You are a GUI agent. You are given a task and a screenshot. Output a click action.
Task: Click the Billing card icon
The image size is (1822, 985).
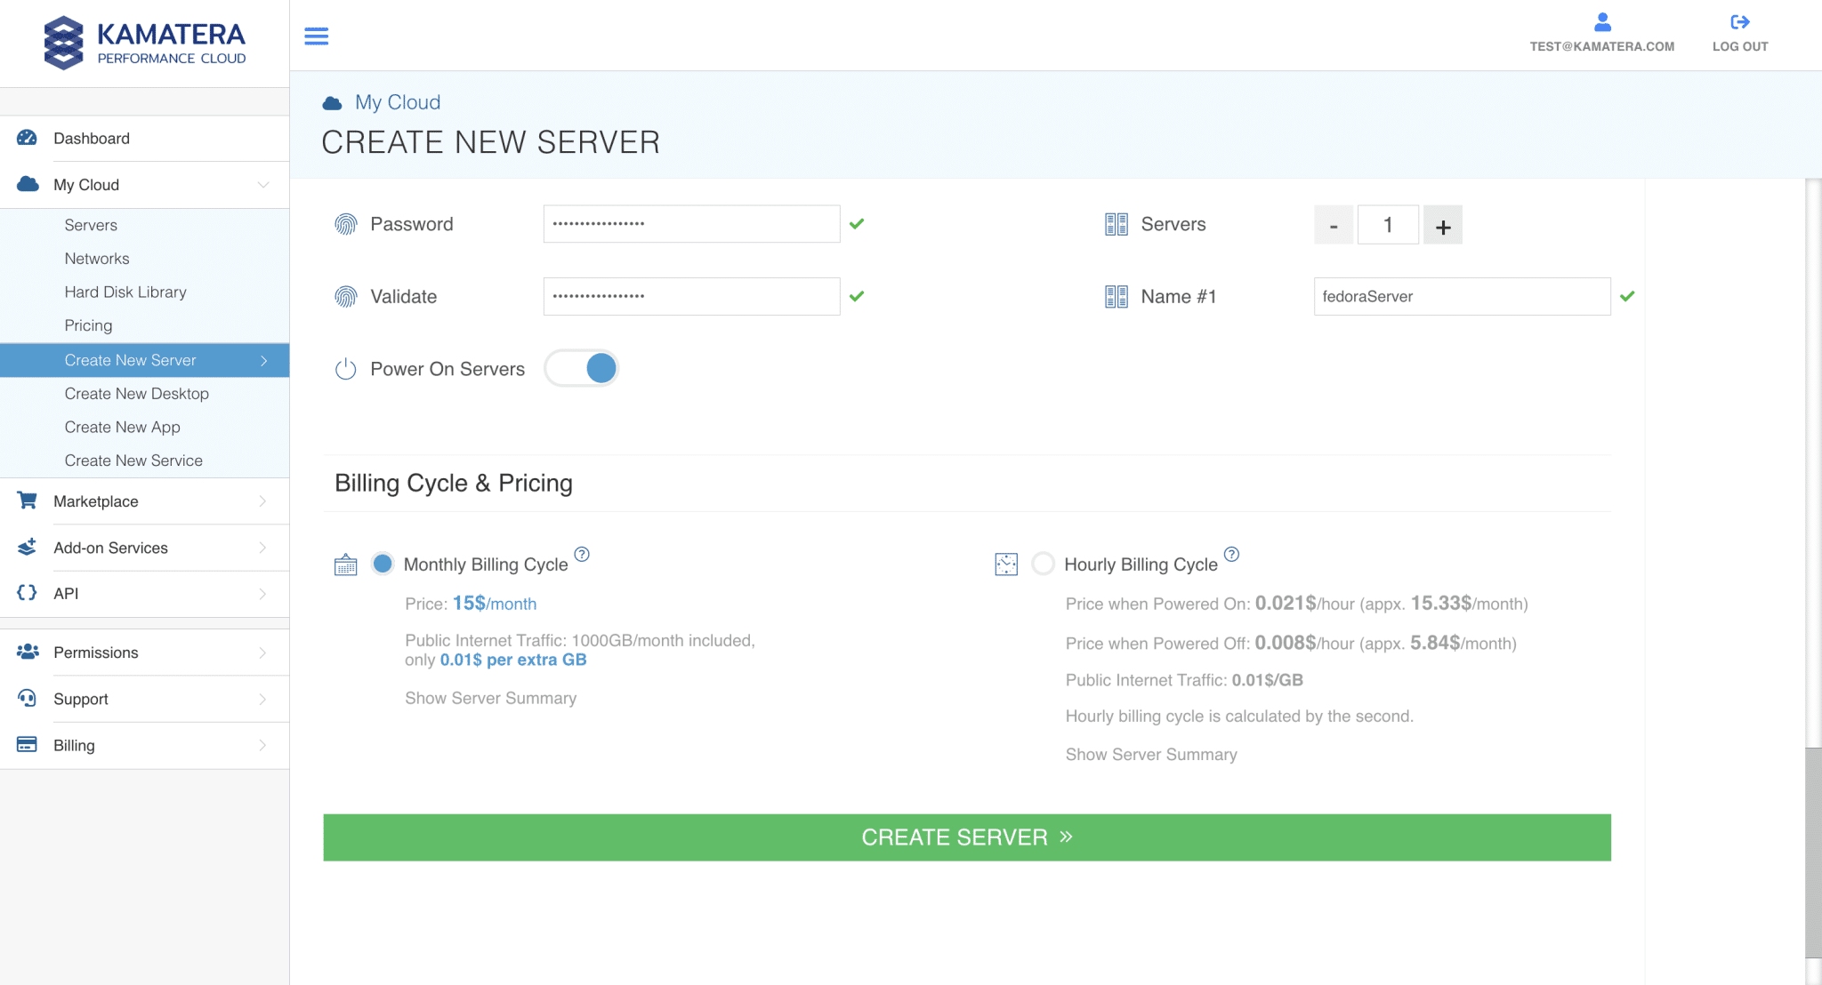28,745
